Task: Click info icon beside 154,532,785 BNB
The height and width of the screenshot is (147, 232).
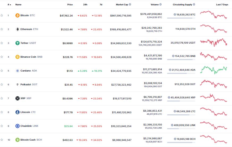Action: [173, 56]
